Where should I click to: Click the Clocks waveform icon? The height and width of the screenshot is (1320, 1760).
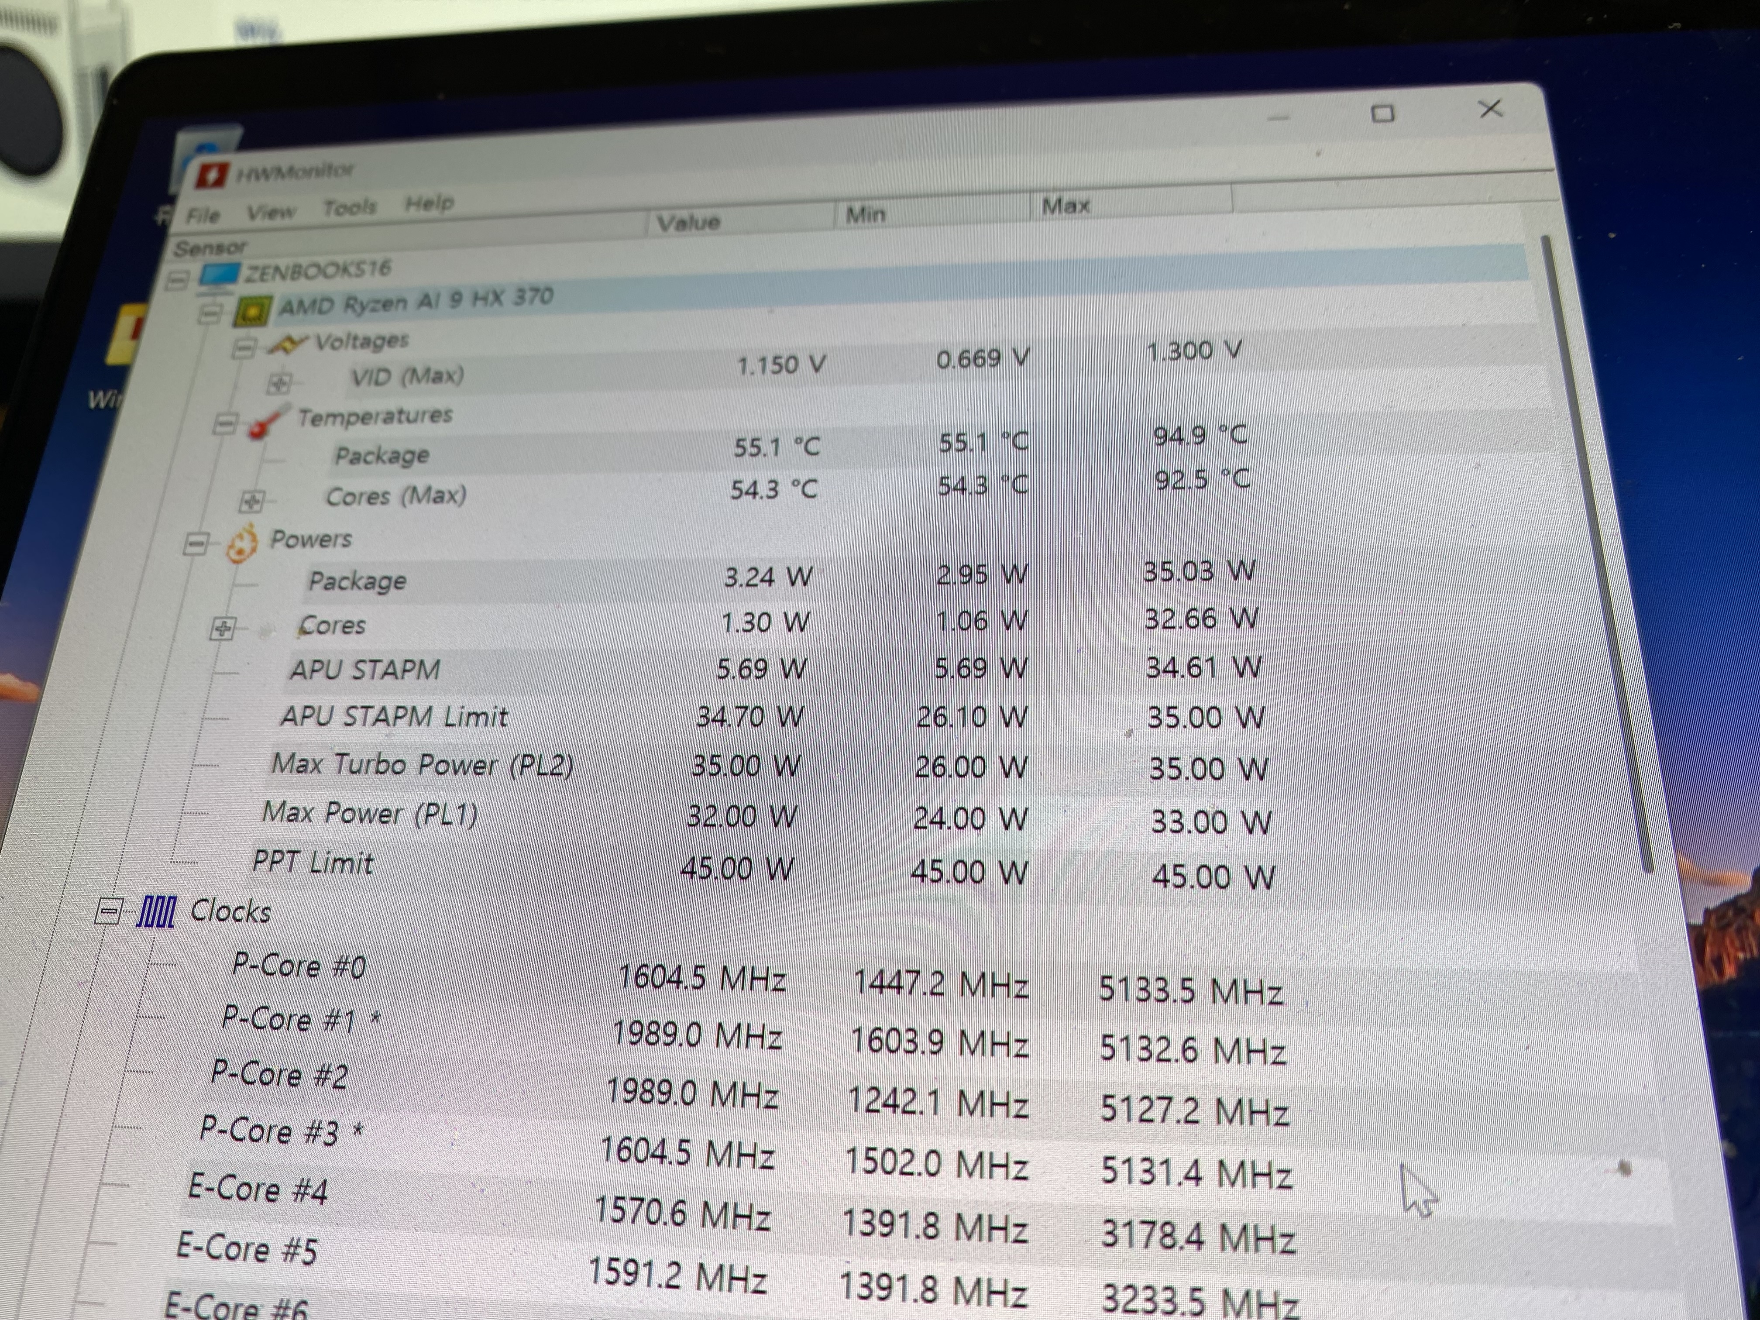pyautogui.click(x=156, y=912)
